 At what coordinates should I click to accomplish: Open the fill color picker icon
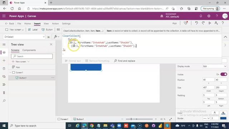223,113
